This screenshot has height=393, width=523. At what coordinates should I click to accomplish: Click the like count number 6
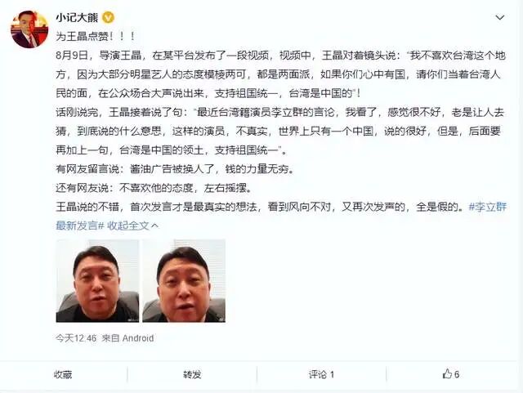pos(457,375)
